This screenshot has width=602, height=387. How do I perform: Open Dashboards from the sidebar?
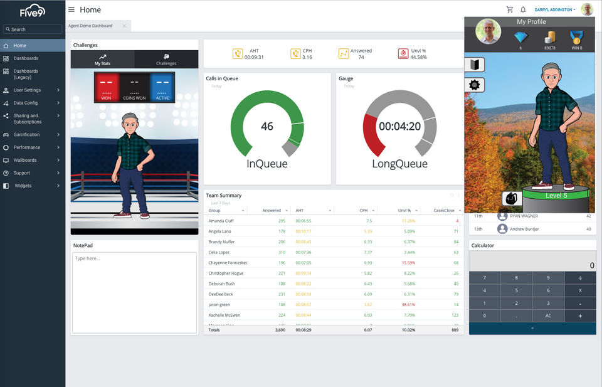click(x=33, y=58)
